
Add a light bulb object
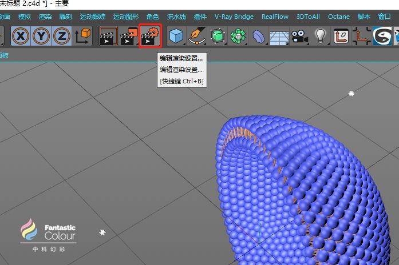319,36
